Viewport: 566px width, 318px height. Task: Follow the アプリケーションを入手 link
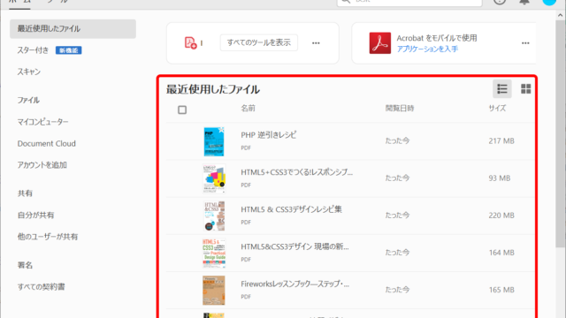pyautogui.click(x=427, y=49)
